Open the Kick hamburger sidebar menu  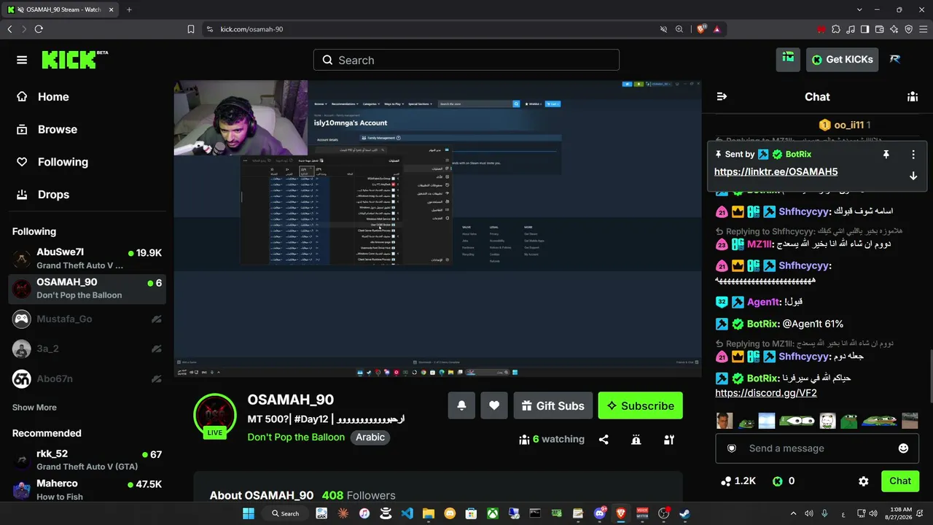pyautogui.click(x=22, y=60)
